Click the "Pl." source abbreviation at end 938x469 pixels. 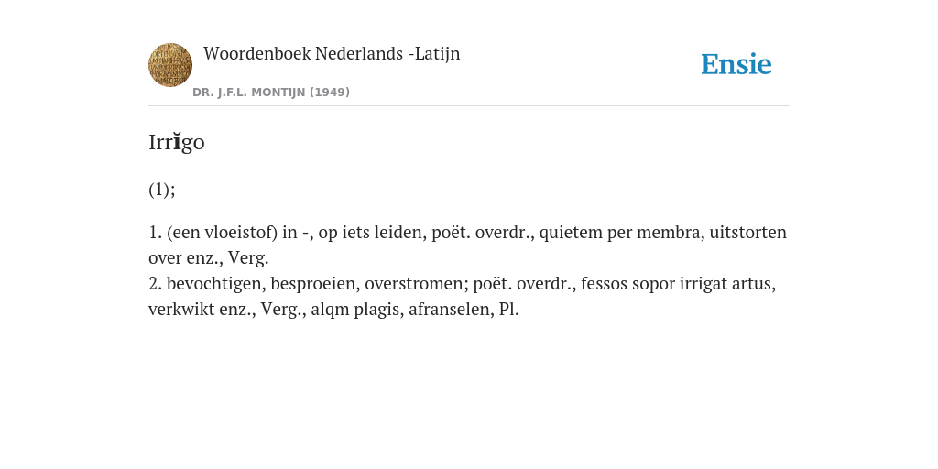coord(508,310)
